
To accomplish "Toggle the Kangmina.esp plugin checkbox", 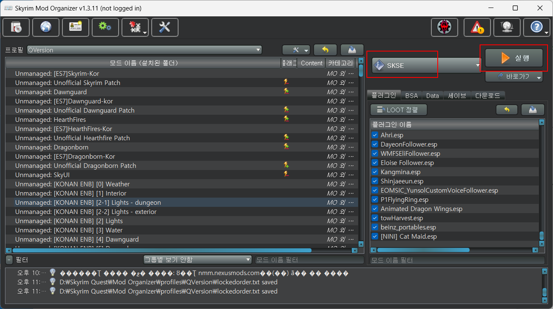I will tap(375, 172).
